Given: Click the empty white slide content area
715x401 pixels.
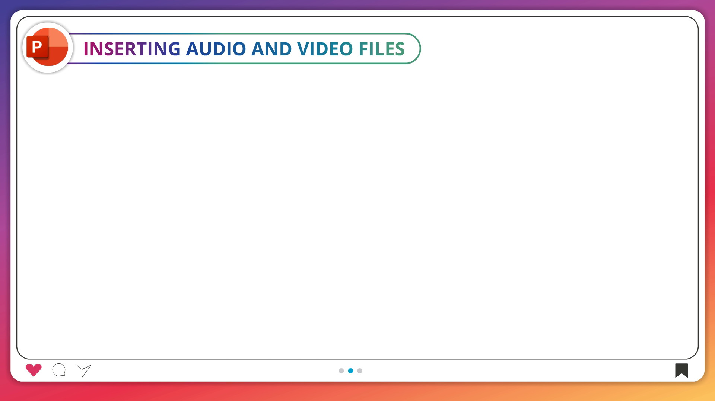Looking at the screenshot, I should click(357, 208).
